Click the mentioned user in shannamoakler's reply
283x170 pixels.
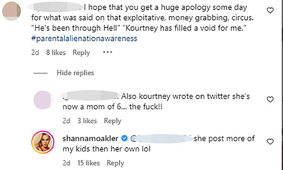(x=162, y=139)
